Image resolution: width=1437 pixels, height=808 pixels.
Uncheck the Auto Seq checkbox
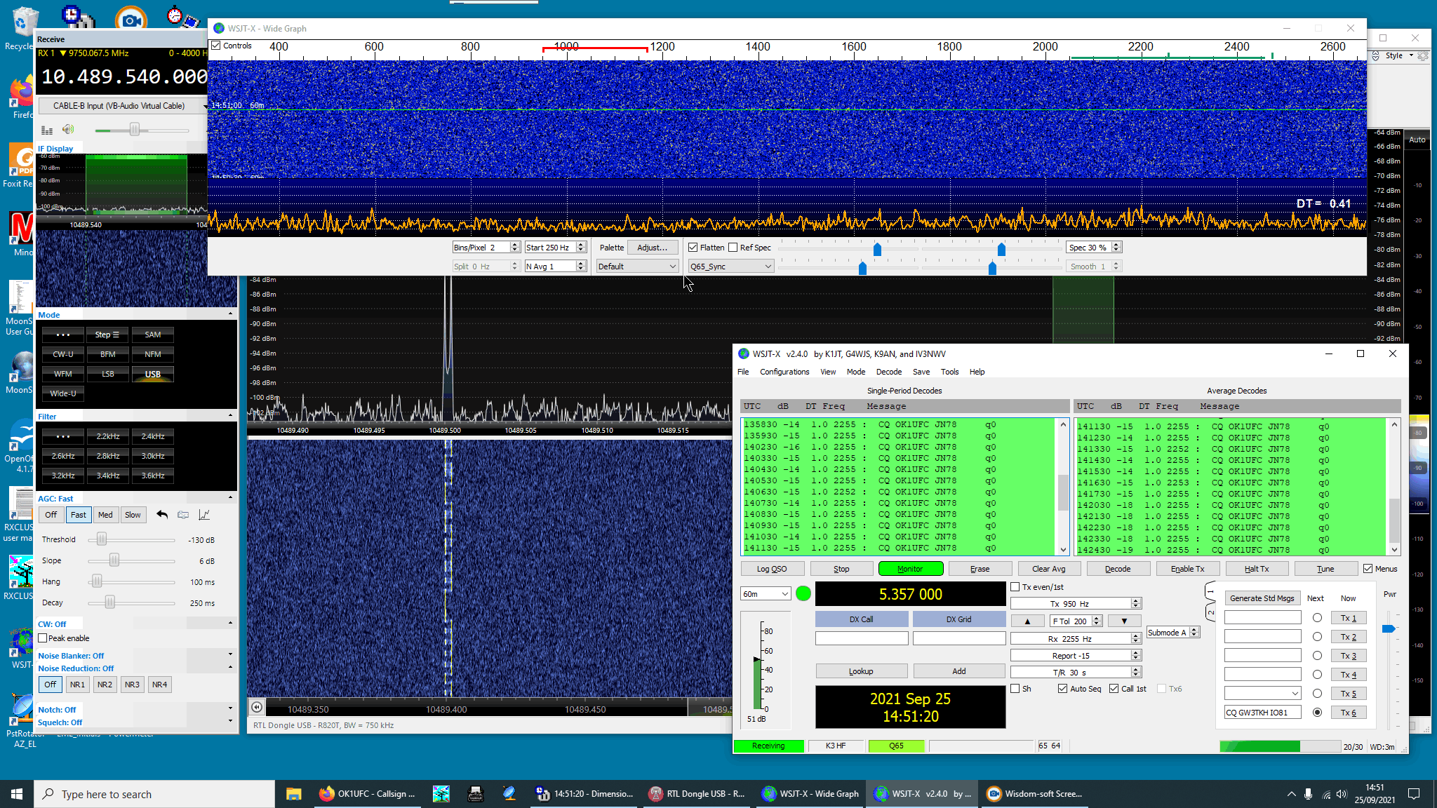(x=1063, y=689)
